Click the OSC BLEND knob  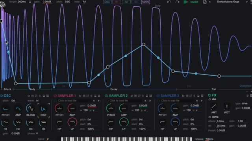(x=31, y=108)
